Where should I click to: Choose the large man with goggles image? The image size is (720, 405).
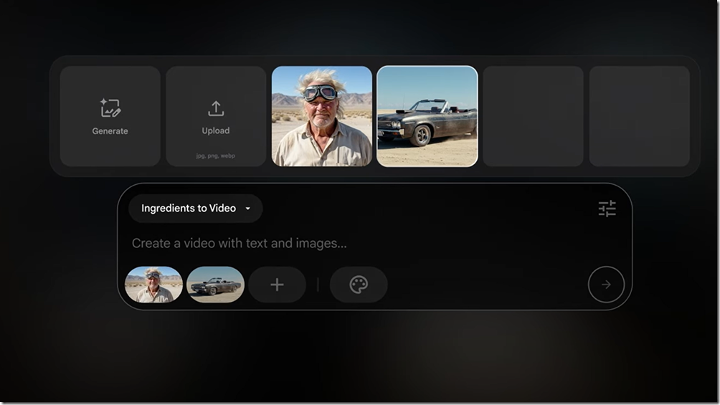click(321, 116)
